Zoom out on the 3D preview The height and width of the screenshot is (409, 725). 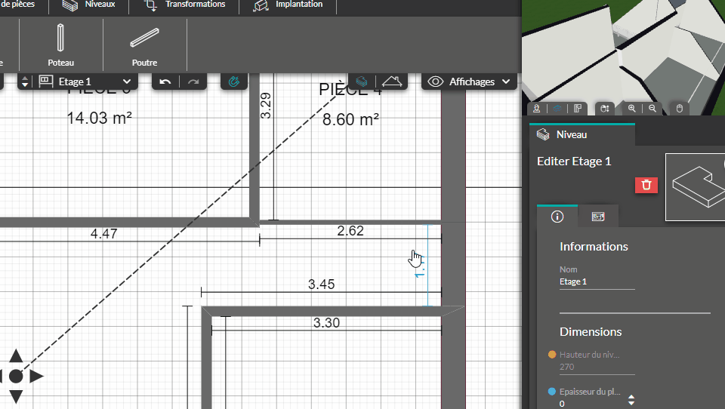click(x=652, y=109)
